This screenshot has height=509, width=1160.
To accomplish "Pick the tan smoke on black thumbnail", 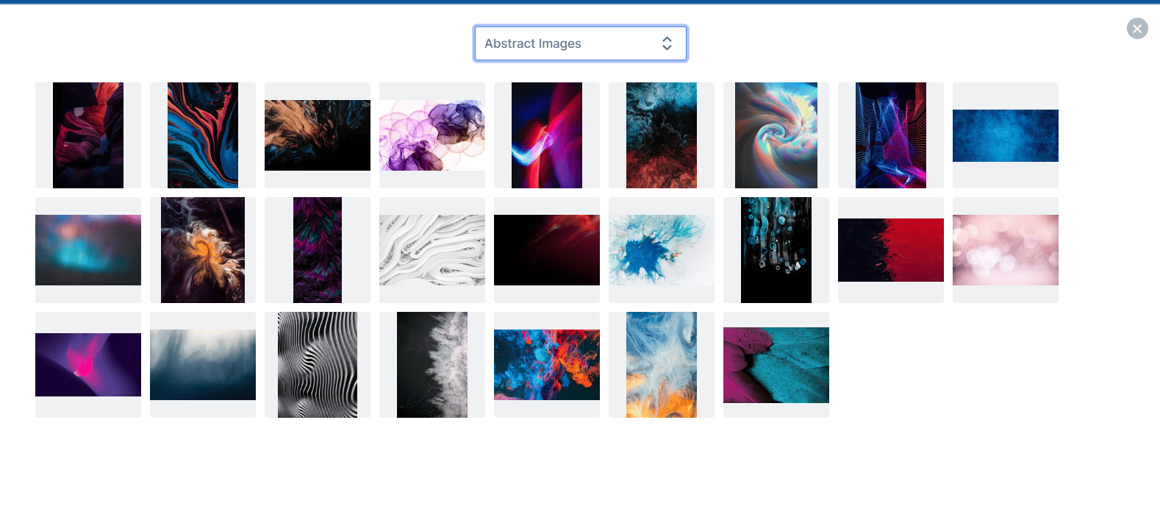I will [x=318, y=135].
